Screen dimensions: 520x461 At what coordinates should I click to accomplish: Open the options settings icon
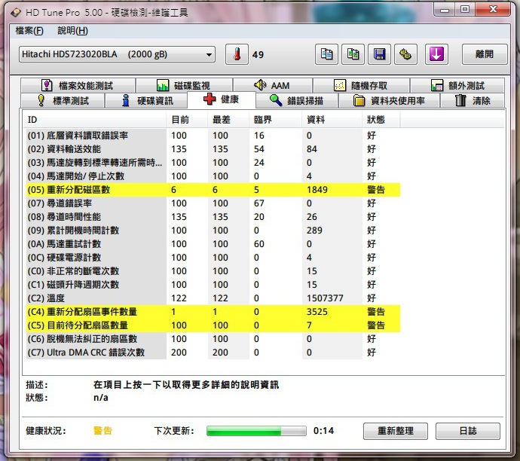click(x=405, y=54)
